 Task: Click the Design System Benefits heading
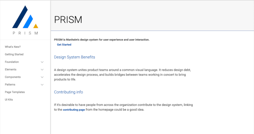[74, 57]
